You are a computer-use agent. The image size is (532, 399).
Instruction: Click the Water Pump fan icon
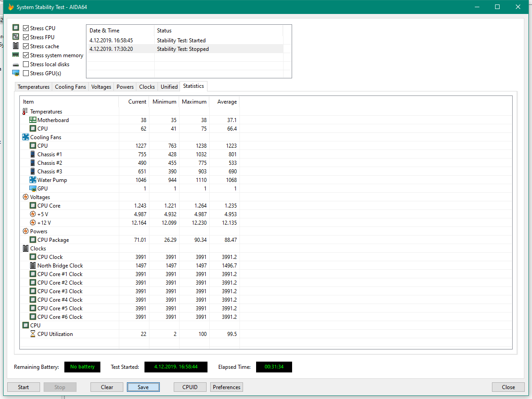(x=33, y=180)
